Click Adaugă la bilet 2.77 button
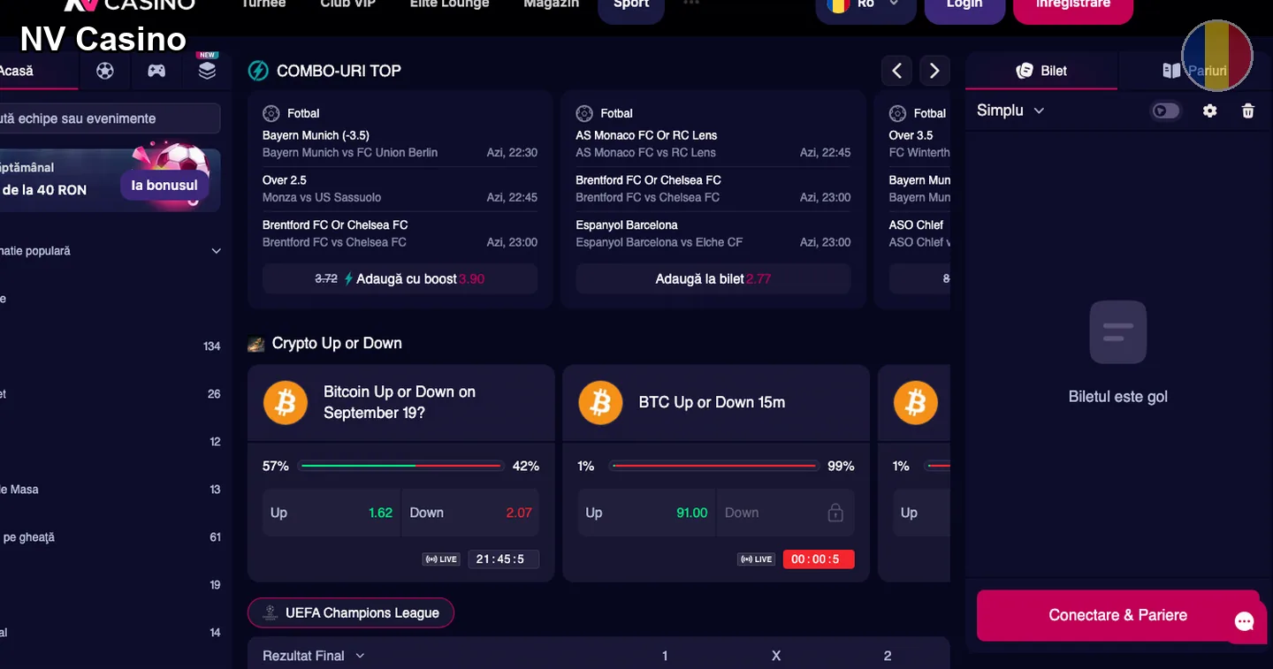The image size is (1273, 669). pyautogui.click(x=713, y=278)
